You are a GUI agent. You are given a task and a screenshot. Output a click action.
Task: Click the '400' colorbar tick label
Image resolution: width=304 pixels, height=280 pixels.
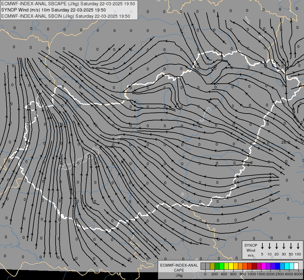tap(224, 274)
